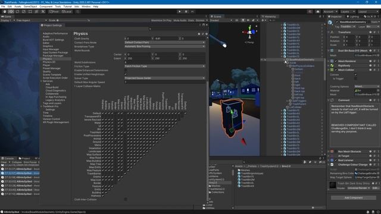Collapse the Layer Collision Matrix foldout
Image resolution: width=381 pixels, height=214 pixels.
coord(75,86)
